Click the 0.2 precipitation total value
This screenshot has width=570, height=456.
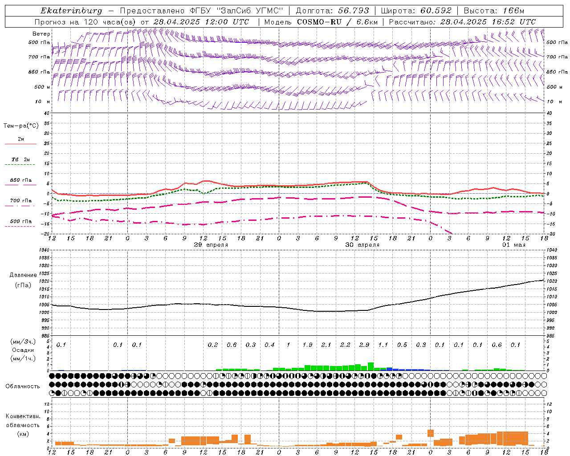click(x=213, y=345)
